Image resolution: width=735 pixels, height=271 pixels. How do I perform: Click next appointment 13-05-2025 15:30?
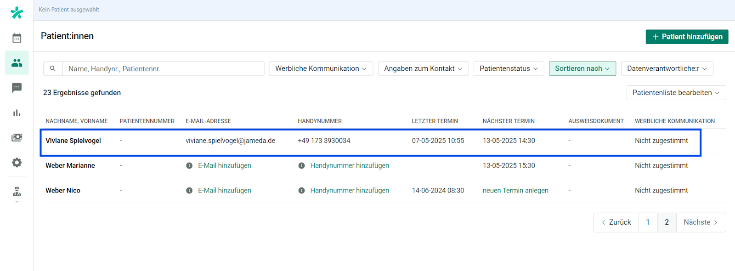coord(509,165)
